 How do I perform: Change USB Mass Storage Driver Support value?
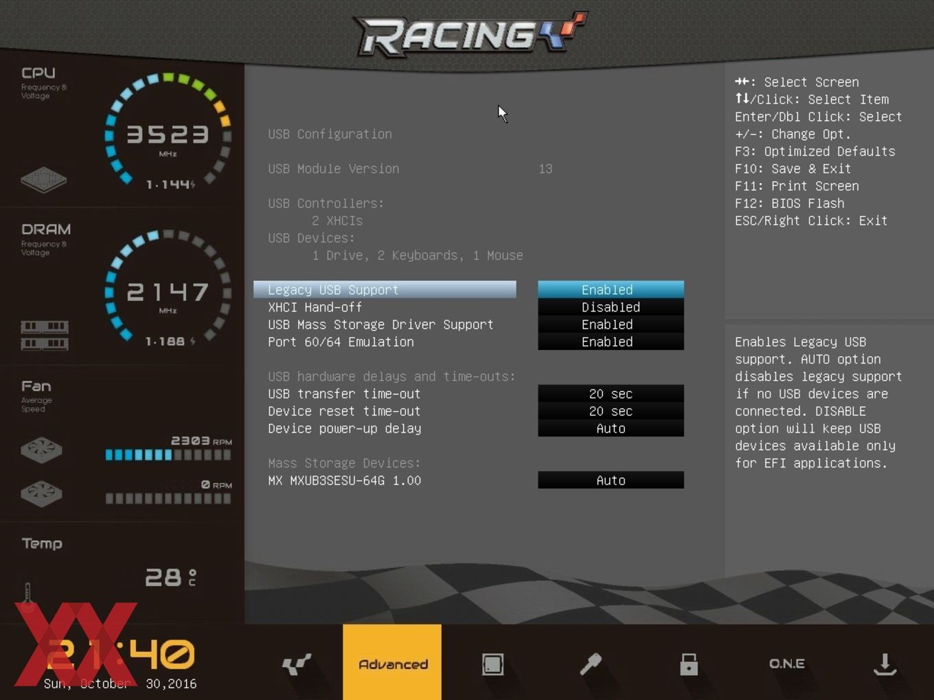(611, 324)
